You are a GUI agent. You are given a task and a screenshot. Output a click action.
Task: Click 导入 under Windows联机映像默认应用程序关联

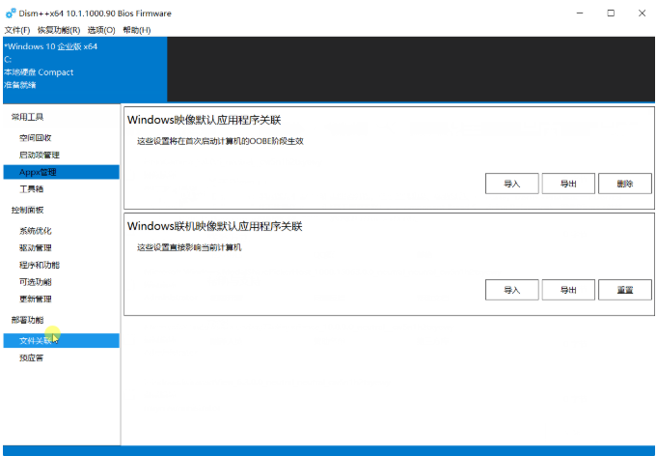tap(511, 290)
